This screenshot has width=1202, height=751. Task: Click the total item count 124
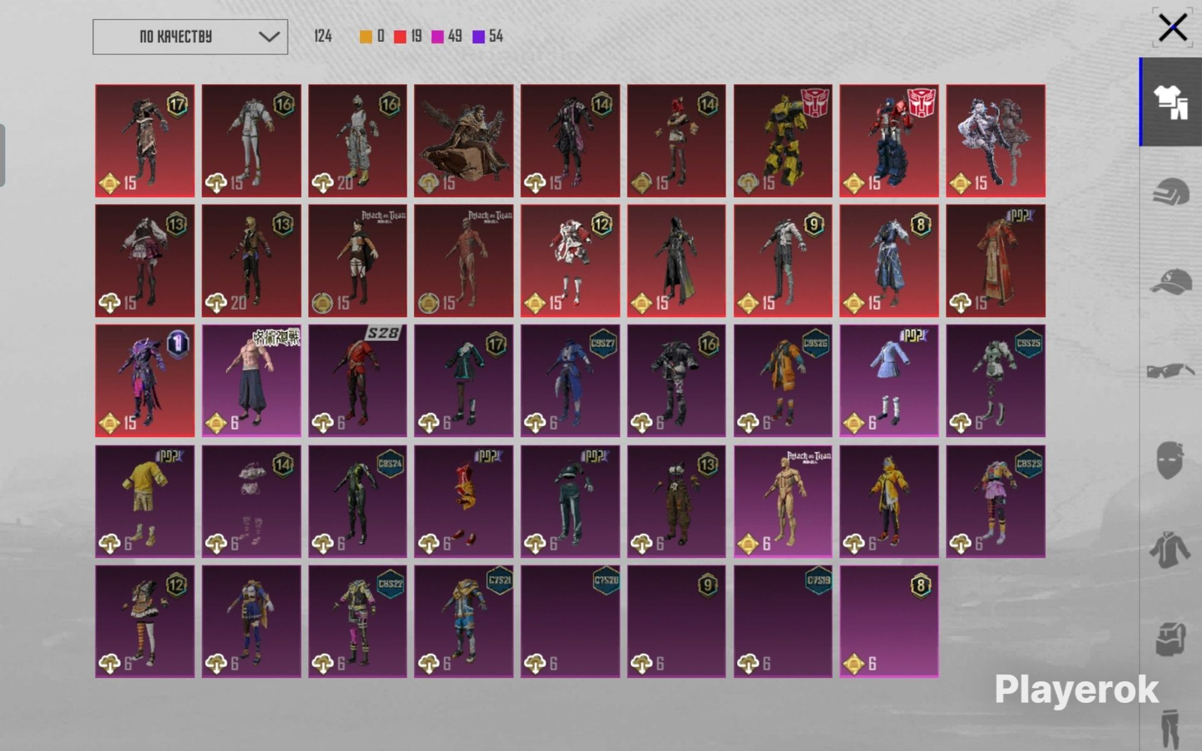pos(323,36)
